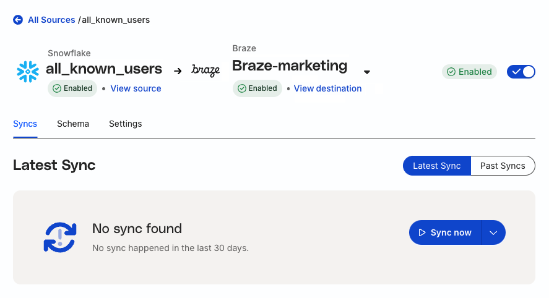Switch to the Syncs tab
The height and width of the screenshot is (298, 549).
tap(25, 124)
